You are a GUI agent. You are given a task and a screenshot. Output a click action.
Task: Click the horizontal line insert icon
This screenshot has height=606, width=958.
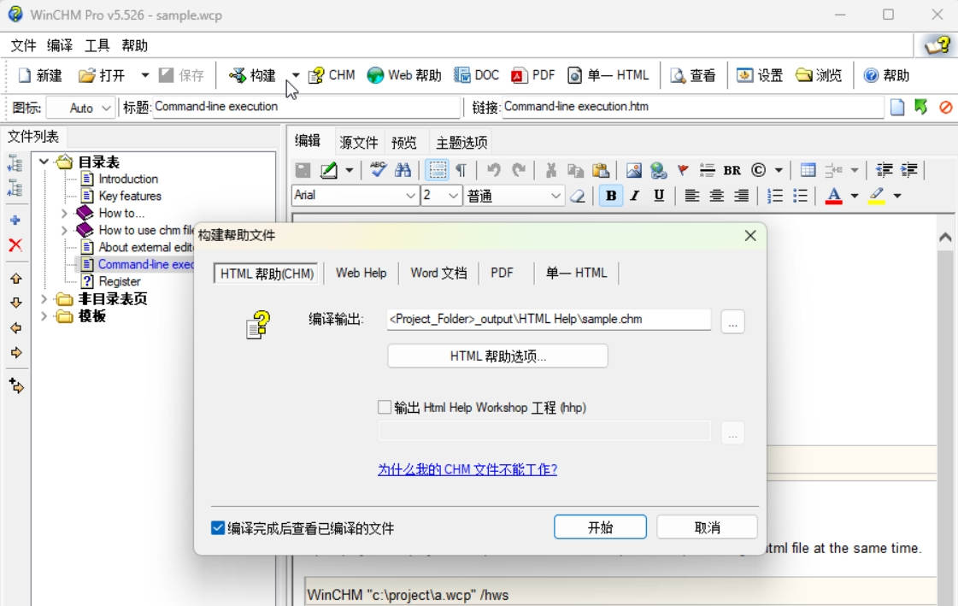tap(707, 170)
